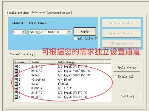Click the 4~20 mA range entry
This screenshot has height=111, width=149.
click(63, 84)
